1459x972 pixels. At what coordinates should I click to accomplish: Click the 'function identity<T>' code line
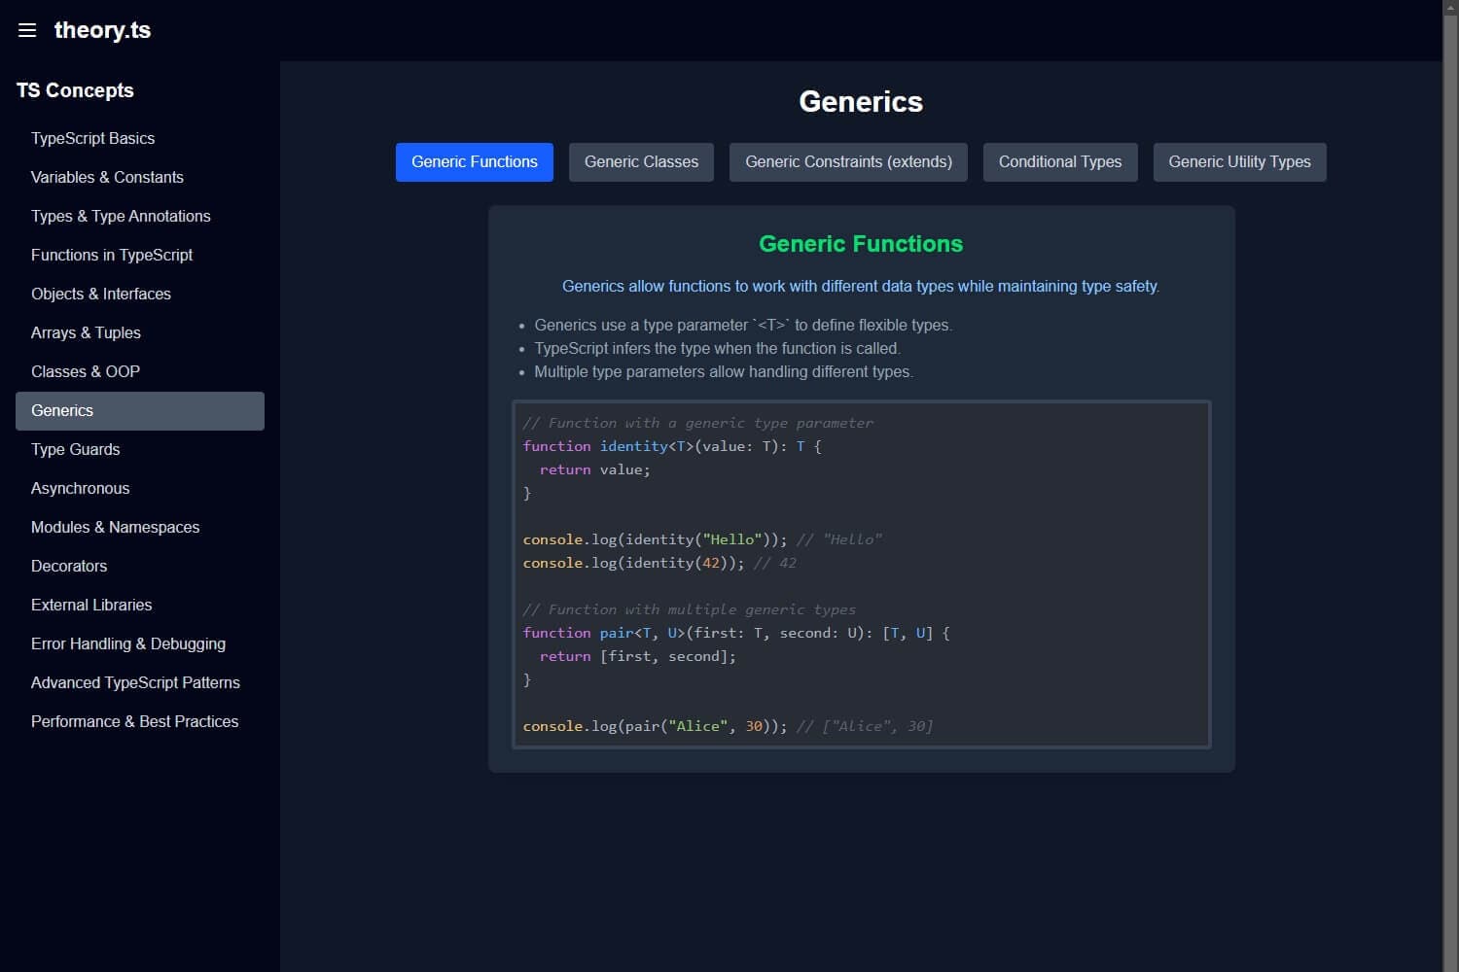[x=672, y=446]
